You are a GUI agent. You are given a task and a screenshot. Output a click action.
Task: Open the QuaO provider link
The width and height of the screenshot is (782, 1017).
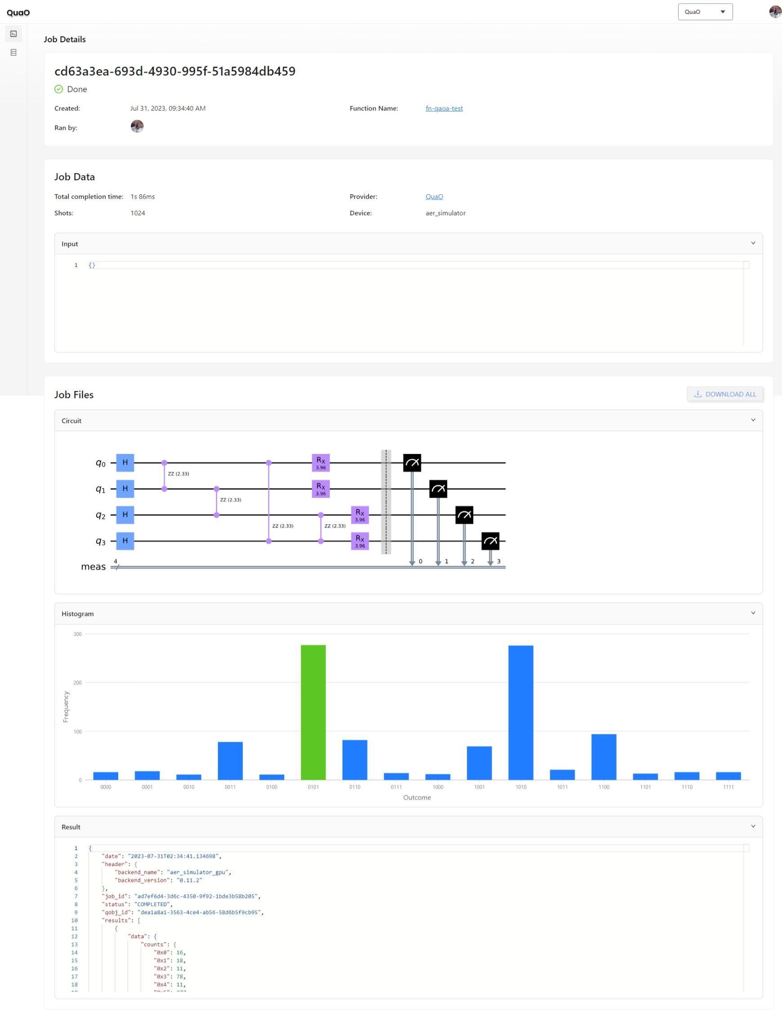coord(434,196)
